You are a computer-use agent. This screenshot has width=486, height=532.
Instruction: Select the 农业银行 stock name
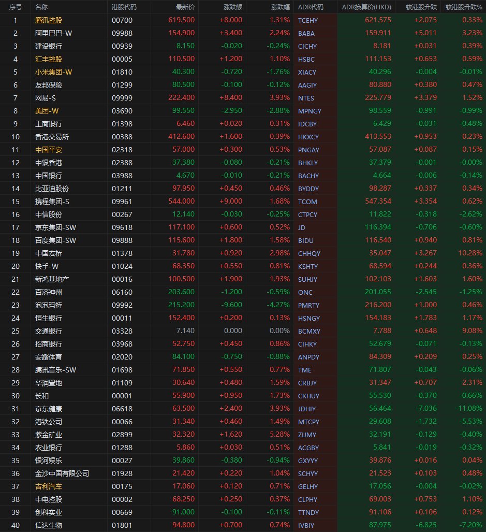49,448
